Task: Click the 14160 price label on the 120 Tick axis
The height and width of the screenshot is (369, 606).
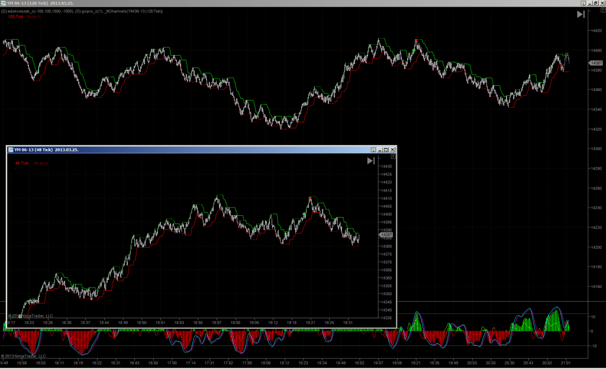Action: 597,287
